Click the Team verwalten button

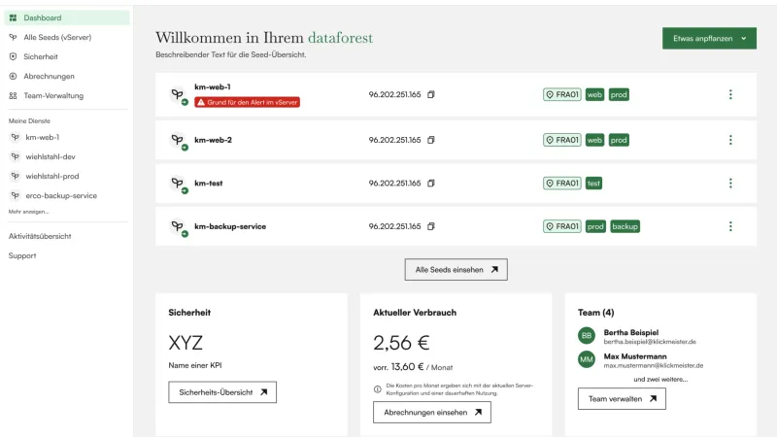622,398
